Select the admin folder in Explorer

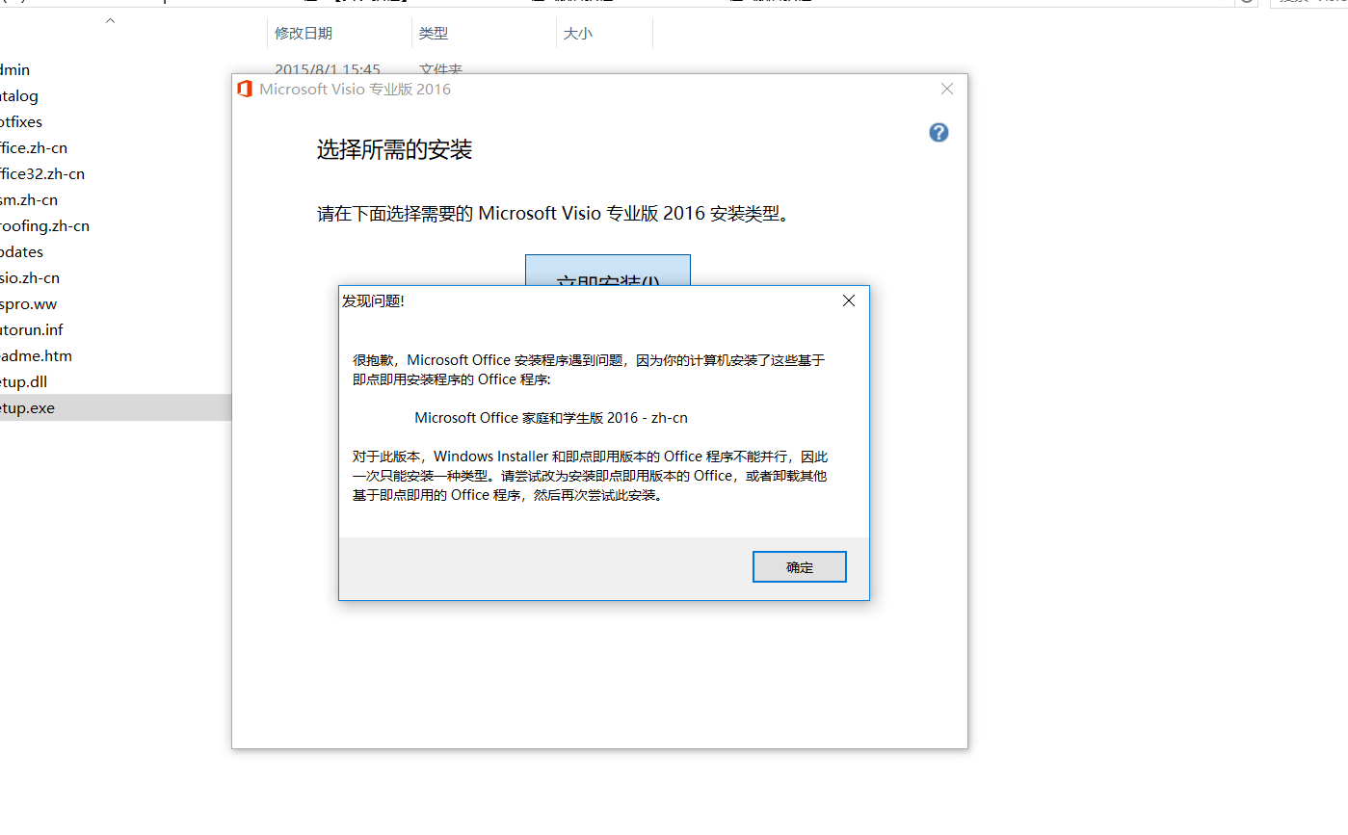(x=14, y=69)
